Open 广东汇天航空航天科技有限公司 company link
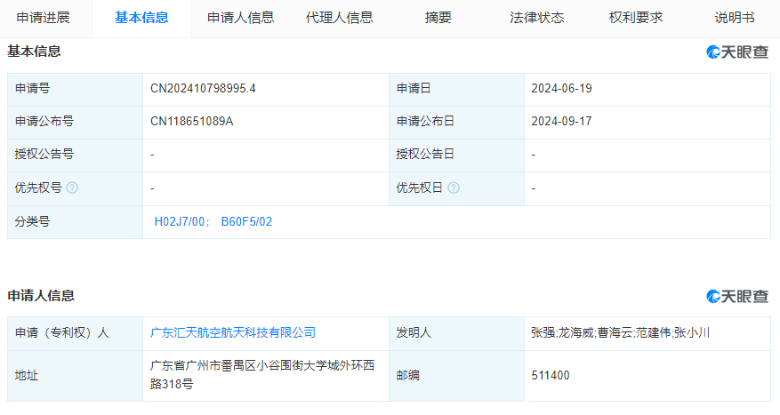This screenshot has height=415, width=780. 233,333
